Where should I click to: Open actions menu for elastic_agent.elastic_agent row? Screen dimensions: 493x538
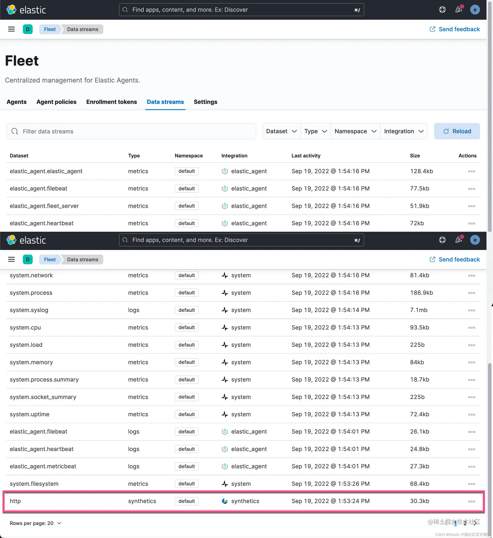471,171
